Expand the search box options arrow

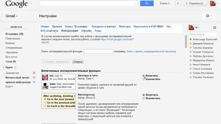[135, 3]
